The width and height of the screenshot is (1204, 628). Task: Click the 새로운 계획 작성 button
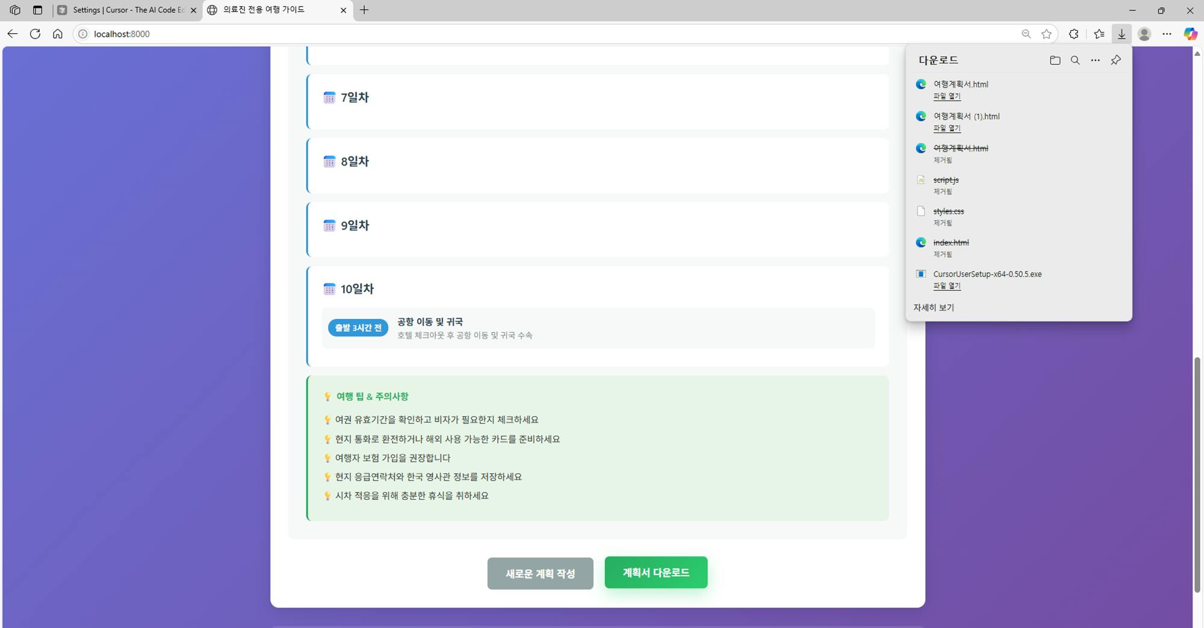point(540,573)
